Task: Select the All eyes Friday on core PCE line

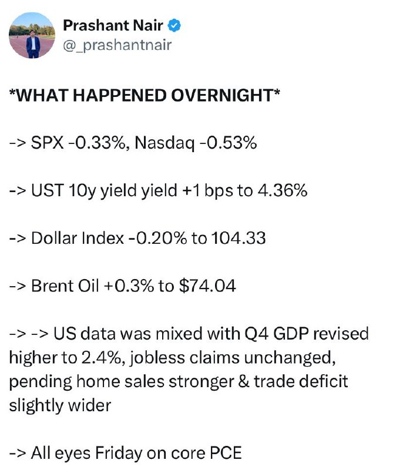Action: click(x=126, y=453)
